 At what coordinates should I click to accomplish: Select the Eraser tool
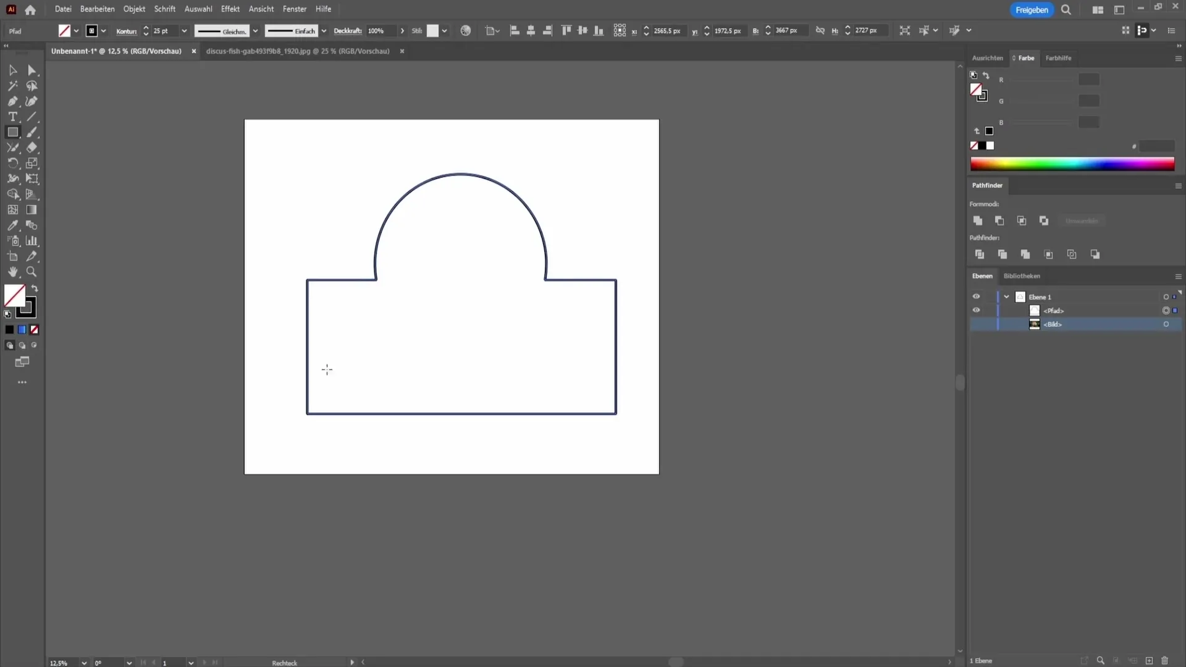(32, 148)
